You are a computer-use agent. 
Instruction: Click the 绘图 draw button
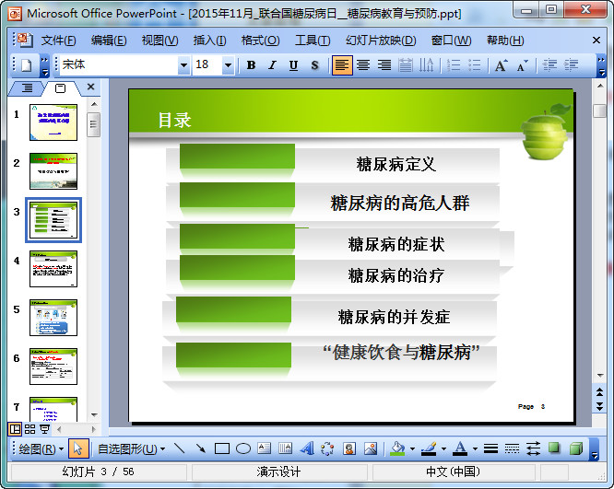(41, 449)
